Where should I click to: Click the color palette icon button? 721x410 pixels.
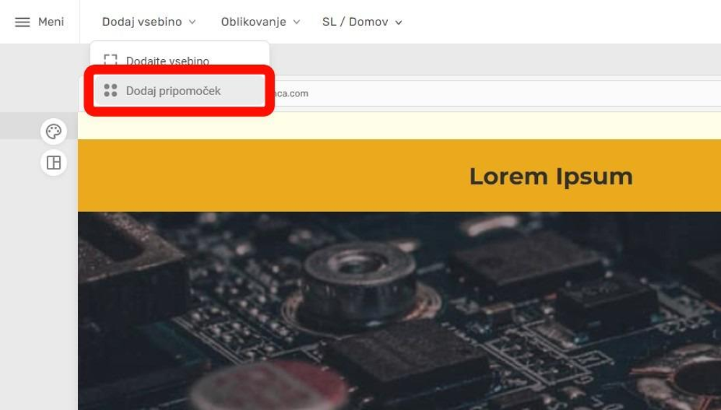pos(54,131)
